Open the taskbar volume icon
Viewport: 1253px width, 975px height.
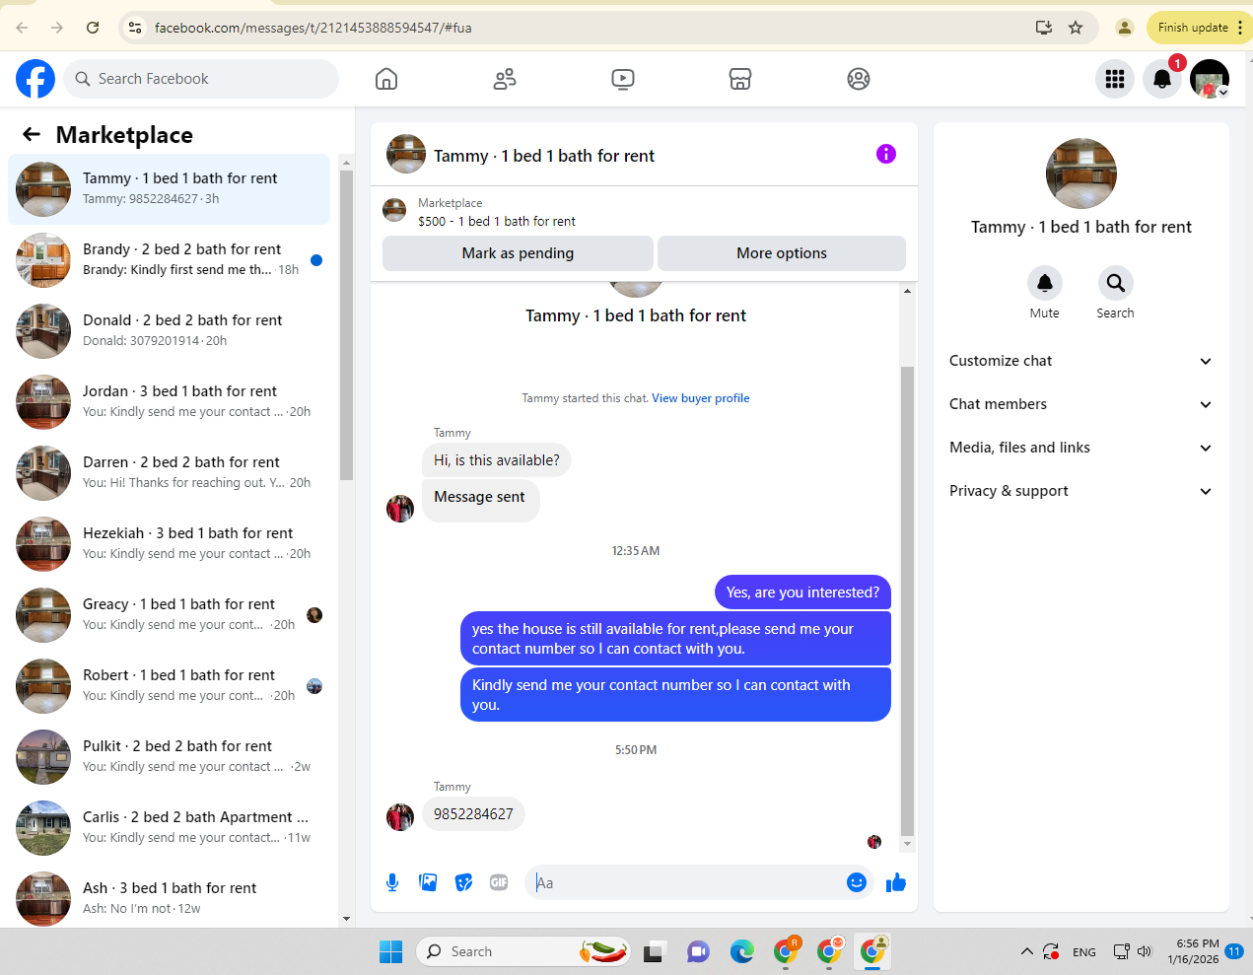click(x=1145, y=951)
